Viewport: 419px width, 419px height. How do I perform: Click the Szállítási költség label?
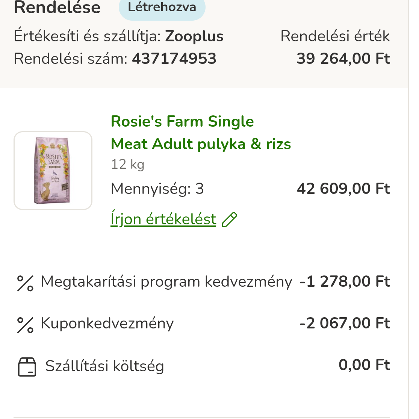point(104,366)
